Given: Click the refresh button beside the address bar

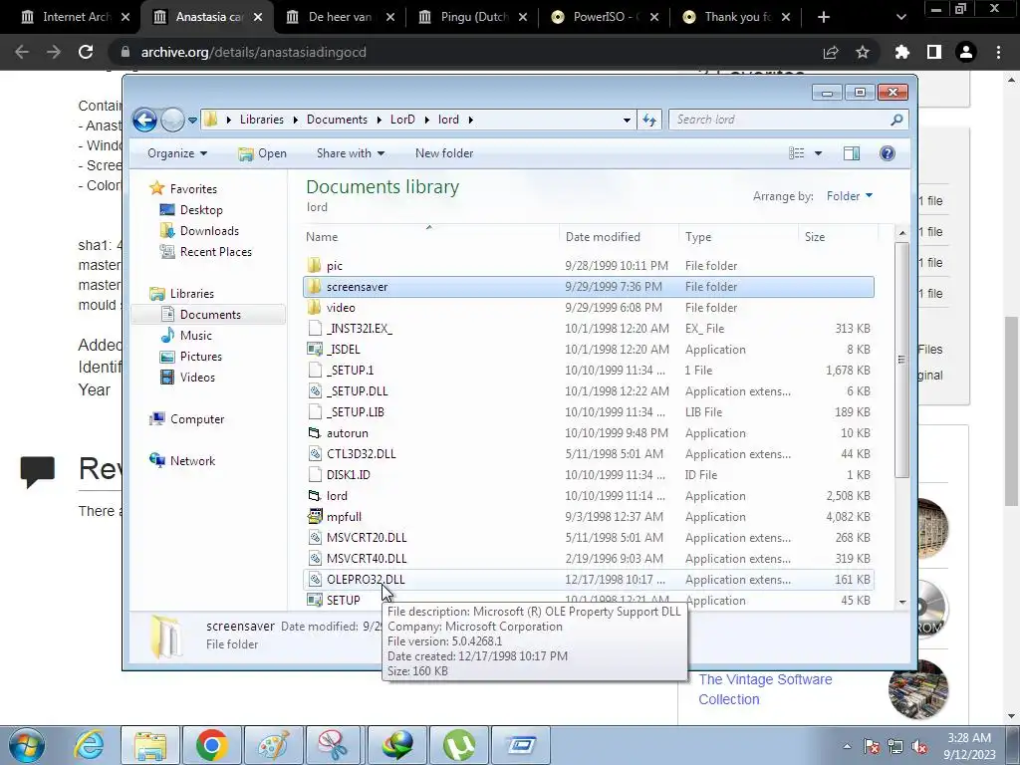Looking at the screenshot, I should (649, 120).
